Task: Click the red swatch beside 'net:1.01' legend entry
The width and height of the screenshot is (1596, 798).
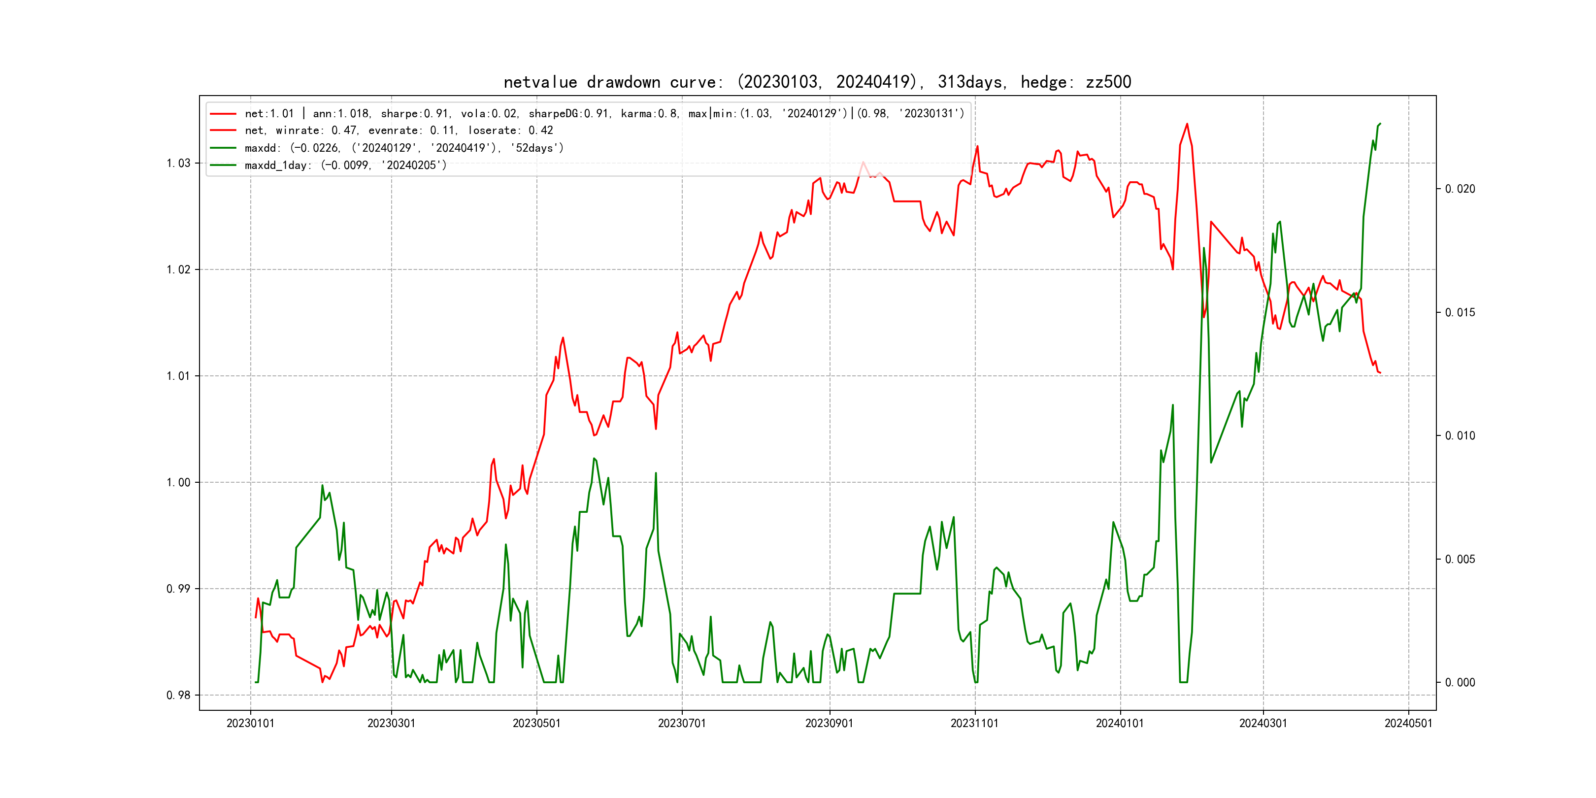Action: (x=223, y=114)
